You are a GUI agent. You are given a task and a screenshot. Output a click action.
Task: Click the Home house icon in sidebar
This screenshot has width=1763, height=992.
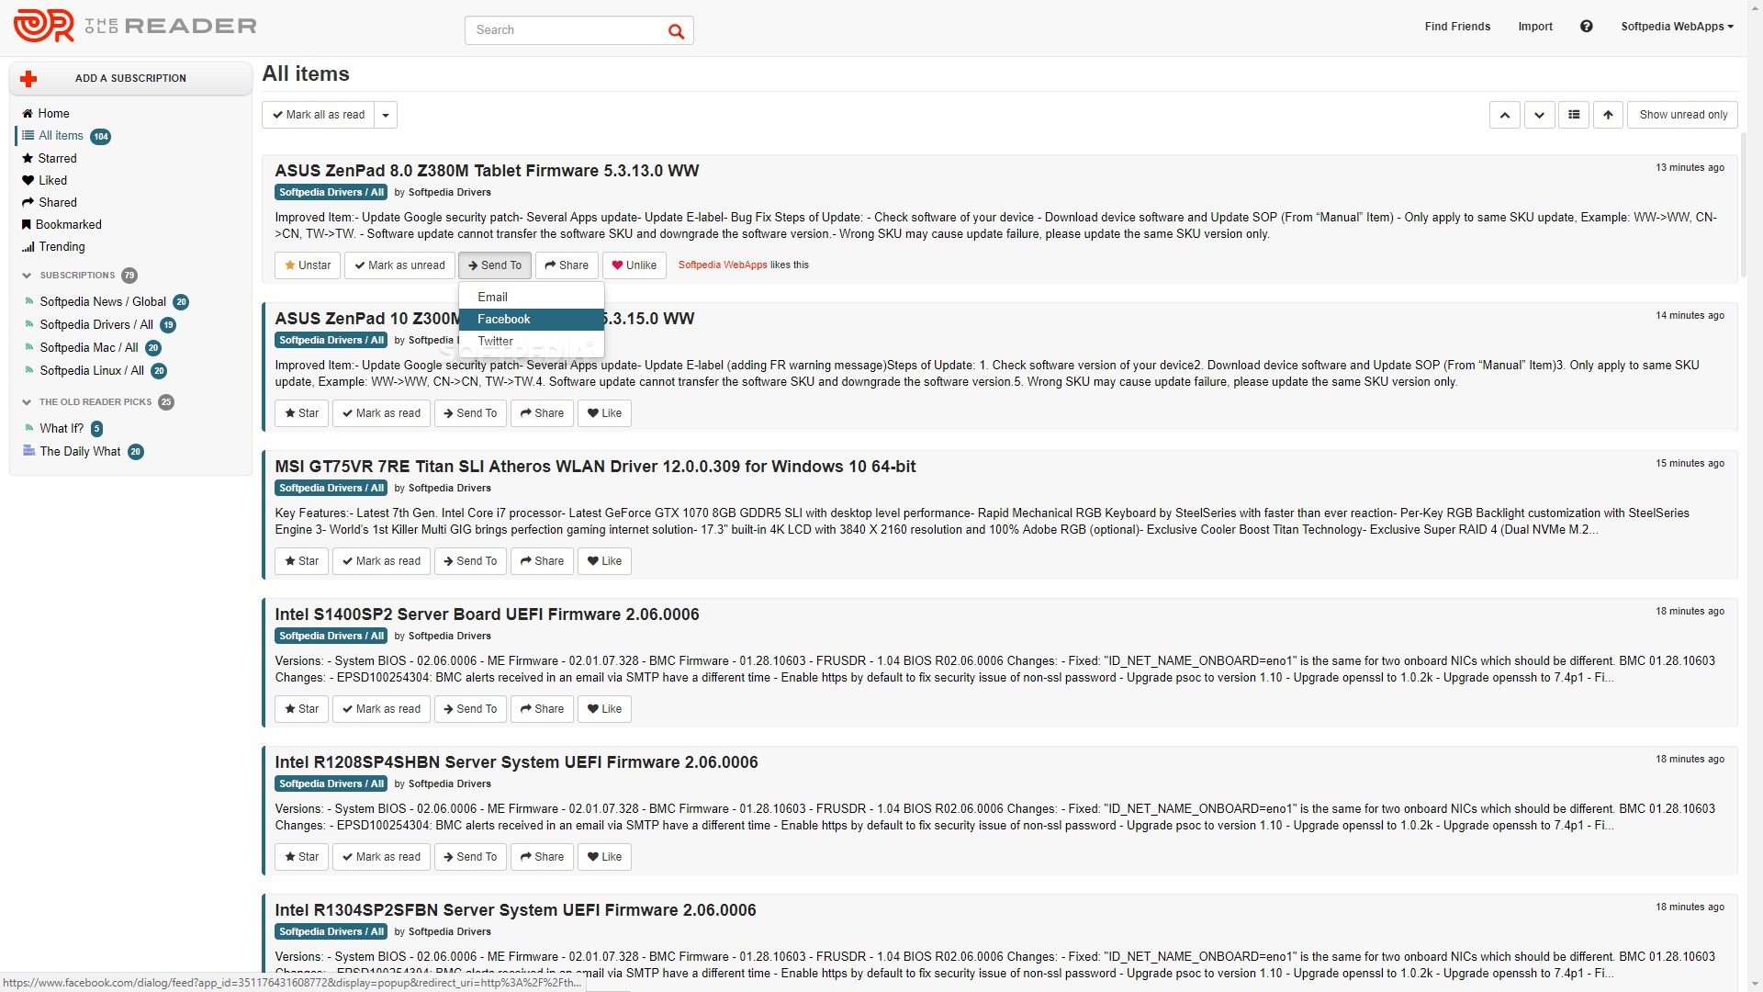click(28, 114)
